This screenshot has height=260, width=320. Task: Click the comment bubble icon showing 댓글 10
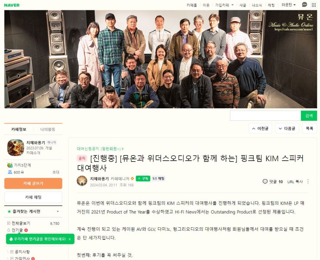coord(265,181)
